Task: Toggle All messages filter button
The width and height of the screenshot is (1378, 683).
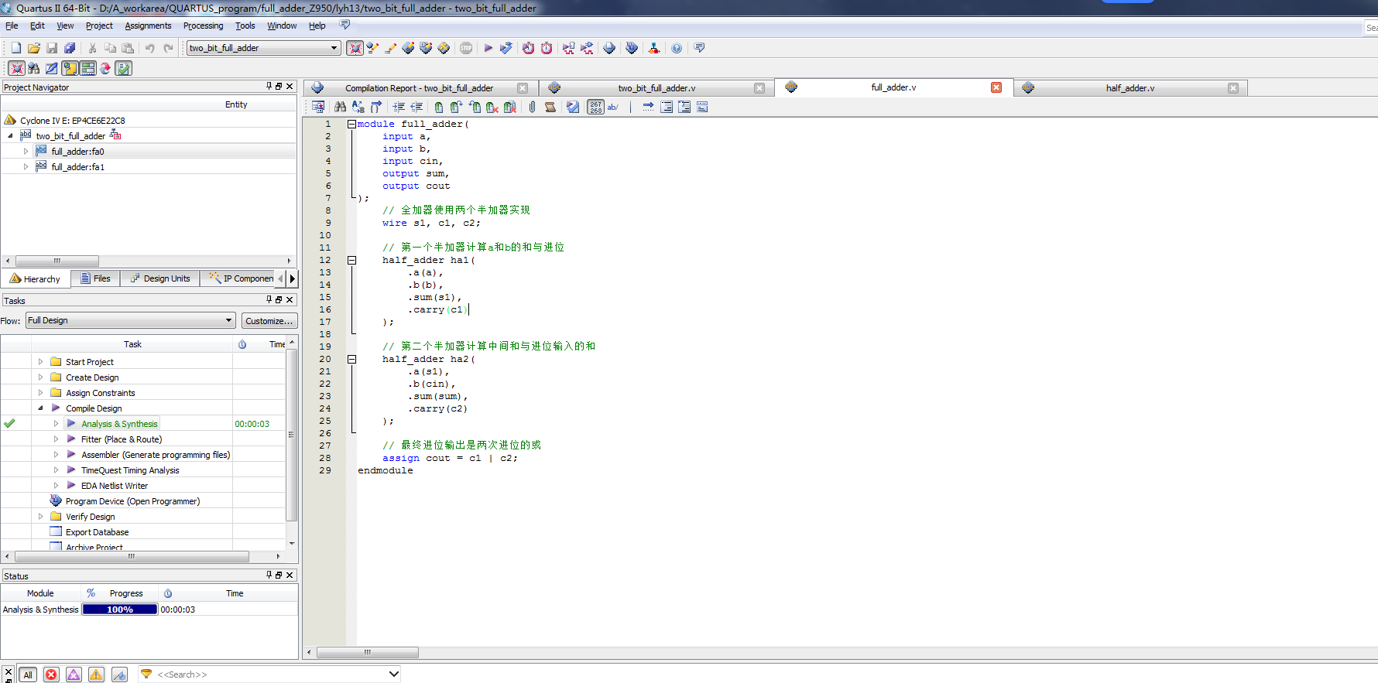Action: pos(28,674)
